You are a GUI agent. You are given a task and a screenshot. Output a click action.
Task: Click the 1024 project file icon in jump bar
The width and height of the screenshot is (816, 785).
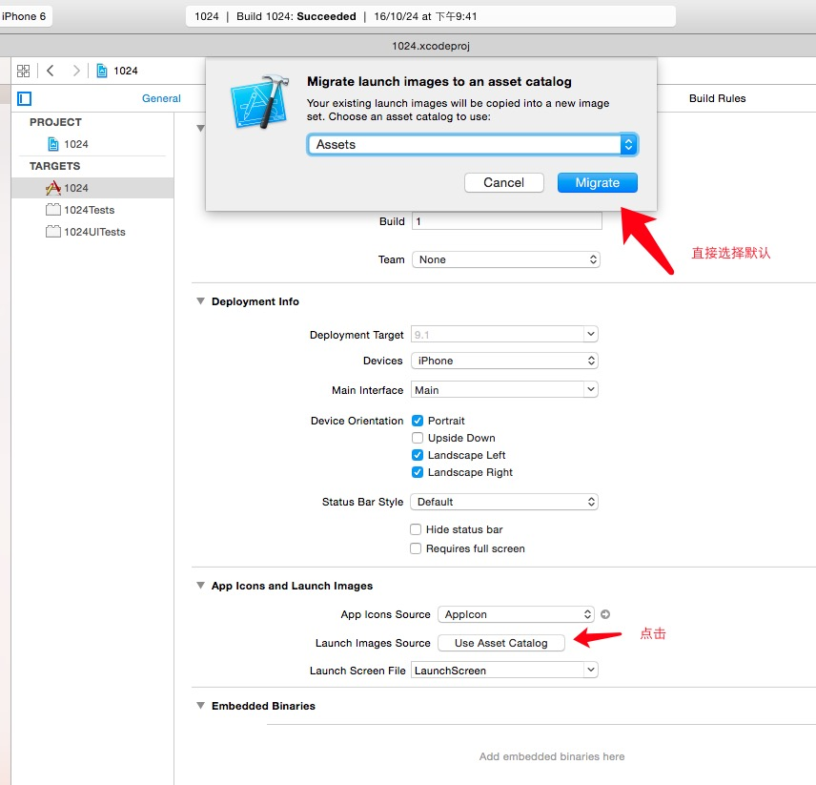click(102, 71)
